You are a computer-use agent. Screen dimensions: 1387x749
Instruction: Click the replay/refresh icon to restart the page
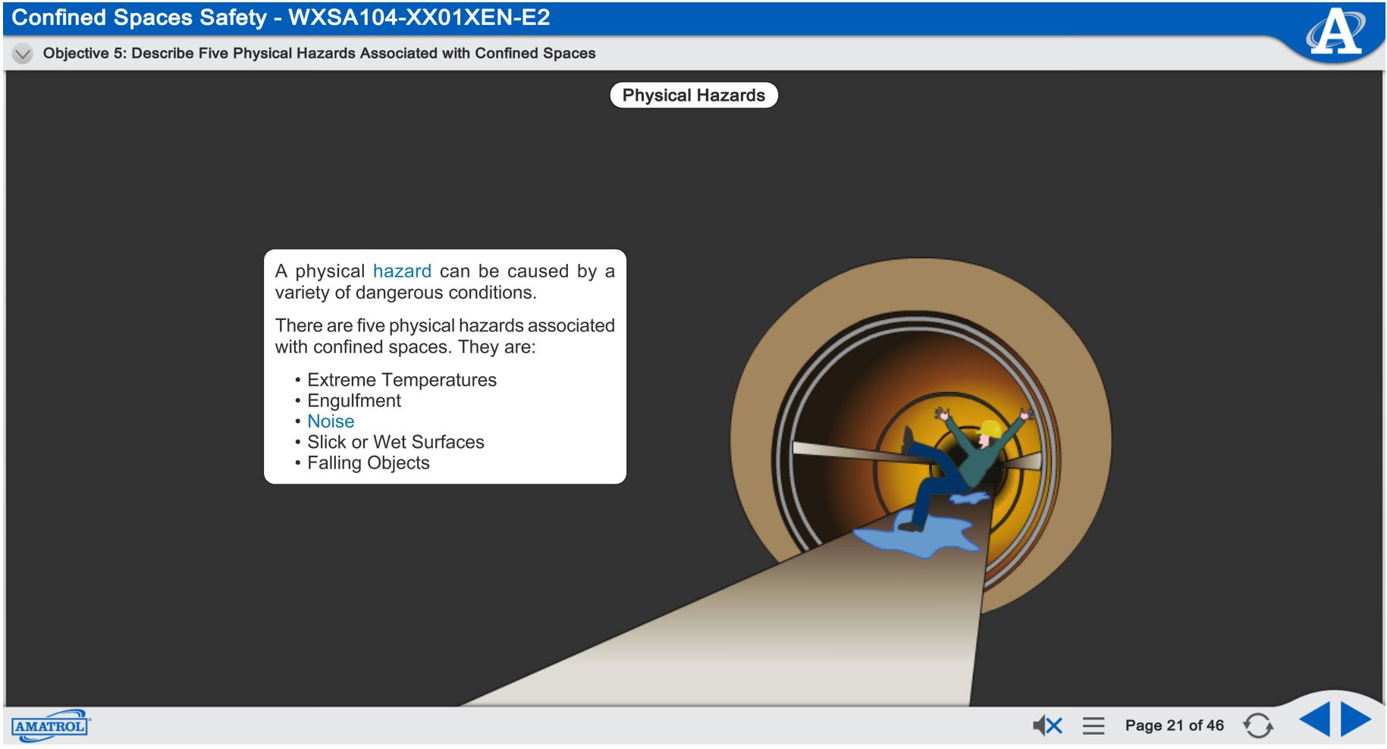tap(1259, 725)
